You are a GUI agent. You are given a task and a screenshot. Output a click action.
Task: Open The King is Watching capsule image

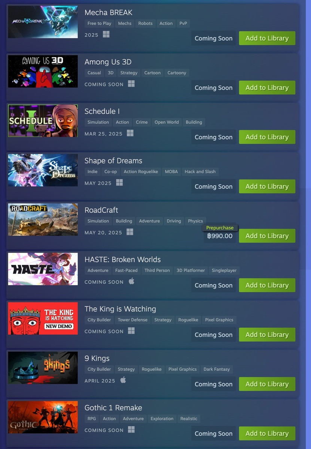click(43, 318)
